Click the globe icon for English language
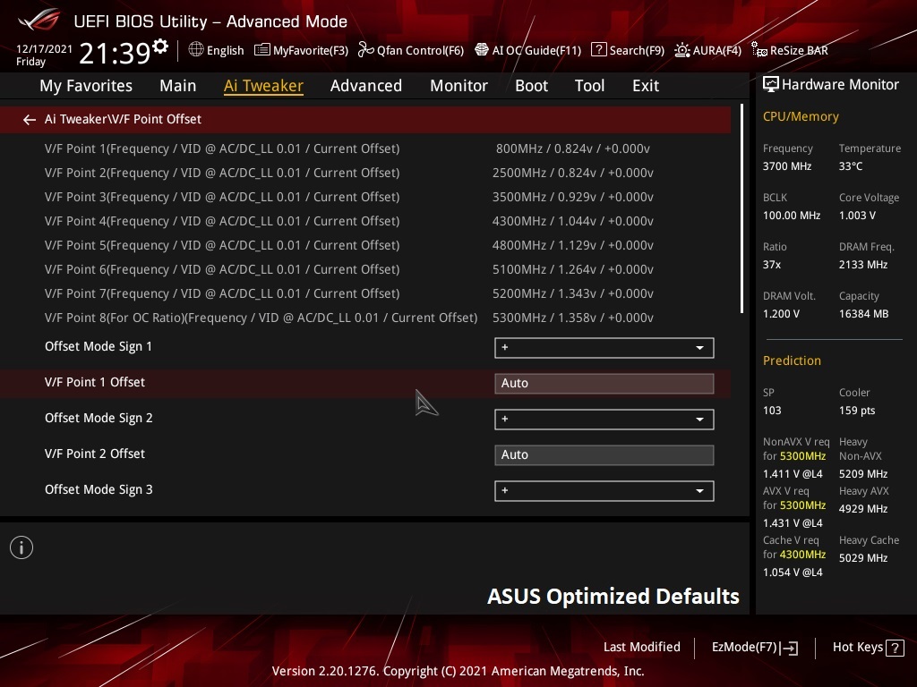The height and width of the screenshot is (687, 917). (196, 50)
